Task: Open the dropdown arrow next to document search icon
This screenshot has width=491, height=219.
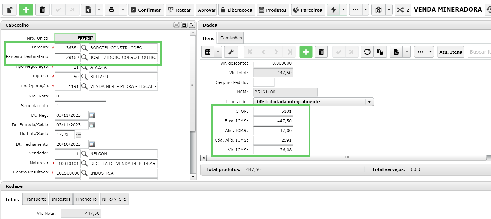Action: [99, 10]
